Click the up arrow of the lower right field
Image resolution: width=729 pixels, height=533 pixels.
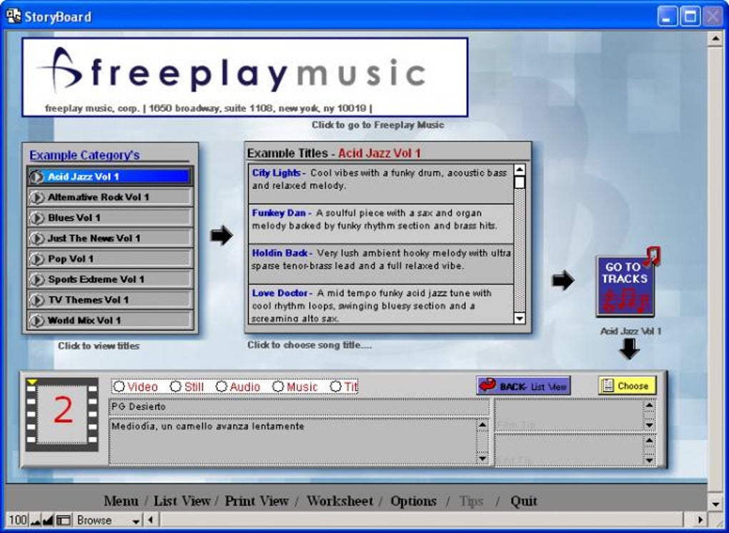(x=649, y=440)
